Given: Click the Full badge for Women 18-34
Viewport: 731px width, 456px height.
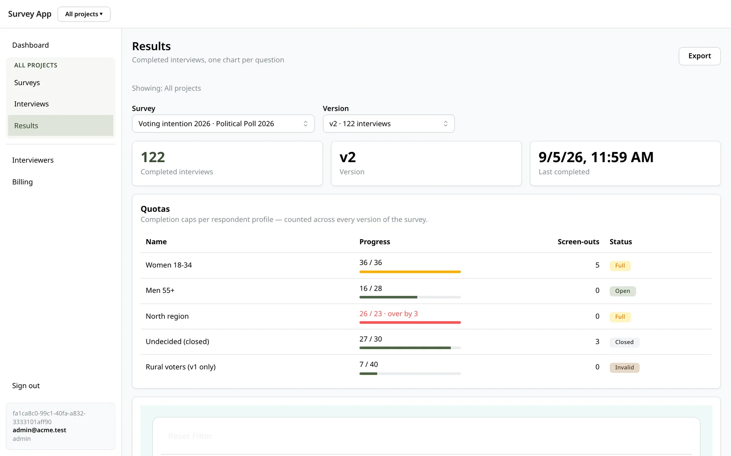Looking at the screenshot, I should coord(620,265).
